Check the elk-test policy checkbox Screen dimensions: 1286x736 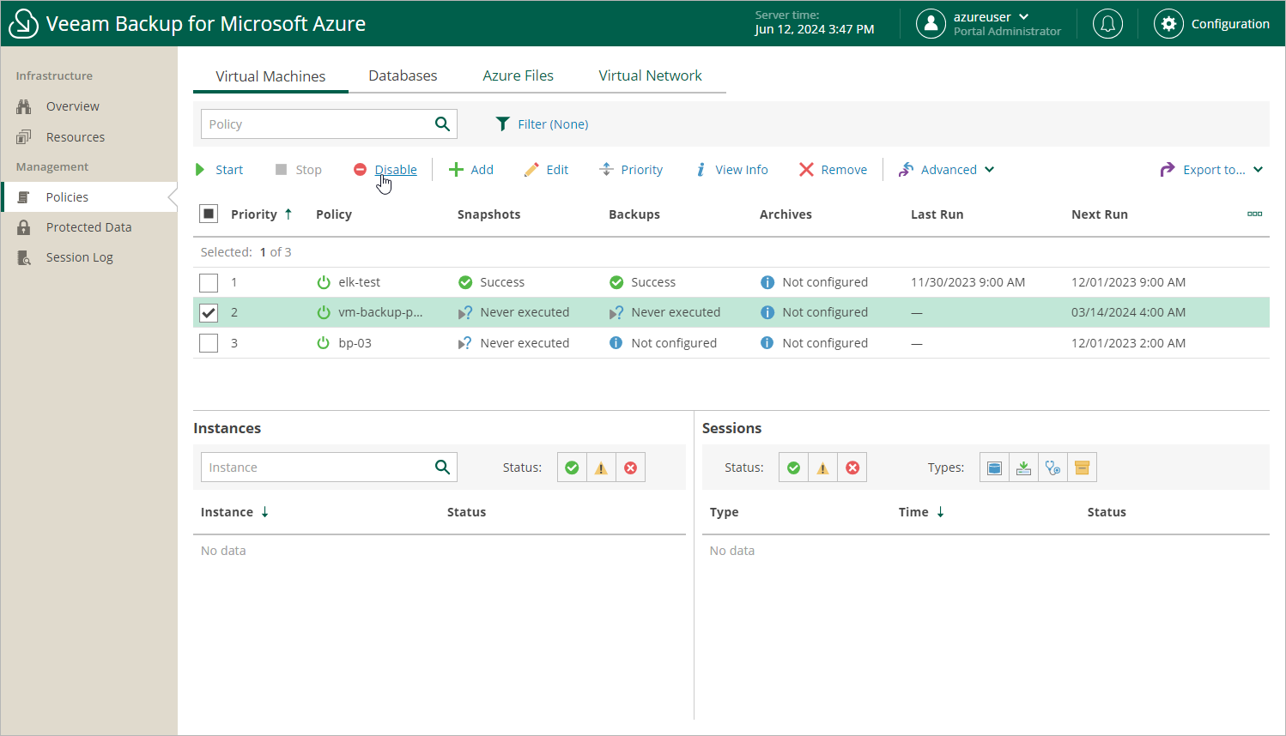pyautogui.click(x=209, y=282)
